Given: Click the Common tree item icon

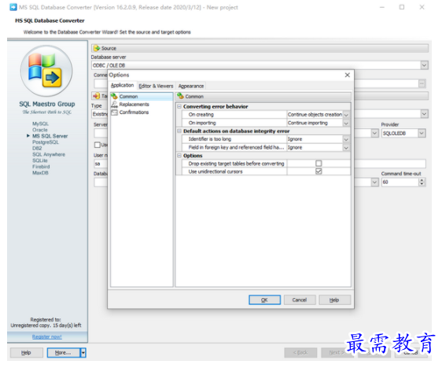Looking at the screenshot, I should click(x=114, y=96).
